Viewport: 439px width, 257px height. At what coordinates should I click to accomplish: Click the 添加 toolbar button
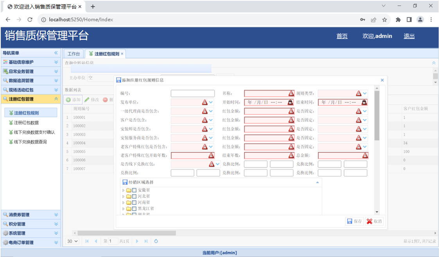click(73, 100)
